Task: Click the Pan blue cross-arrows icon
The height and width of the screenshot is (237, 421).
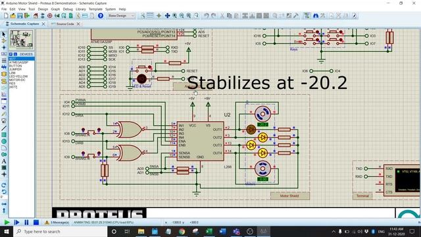Action: click(x=167, y=16)
